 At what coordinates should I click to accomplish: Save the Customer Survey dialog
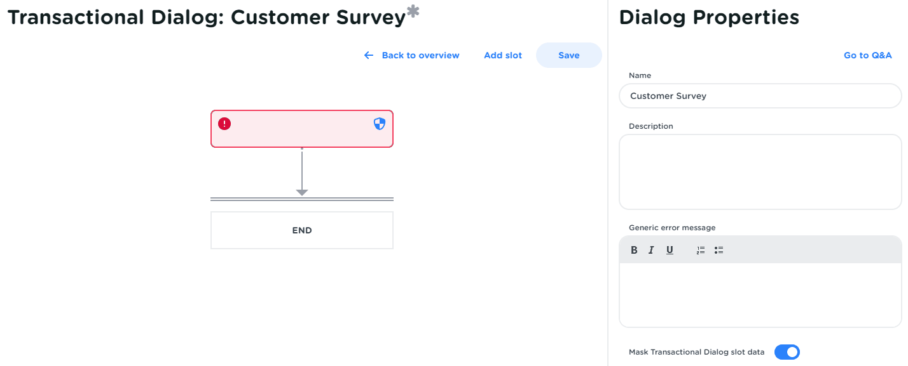coord(568,55)
